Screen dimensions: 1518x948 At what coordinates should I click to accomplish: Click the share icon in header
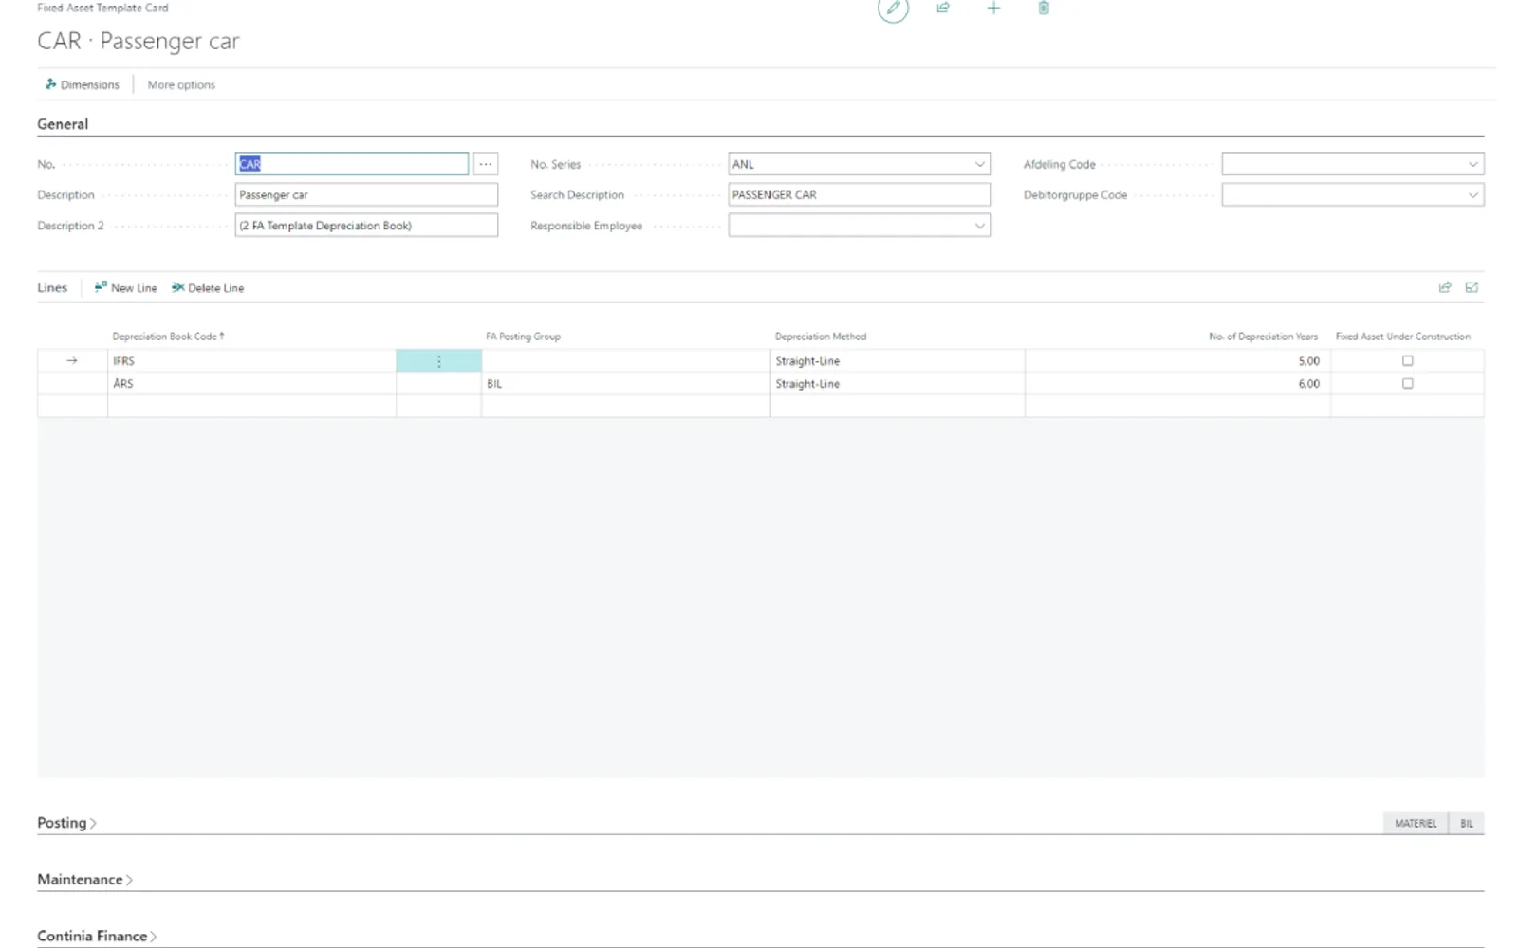943,8
